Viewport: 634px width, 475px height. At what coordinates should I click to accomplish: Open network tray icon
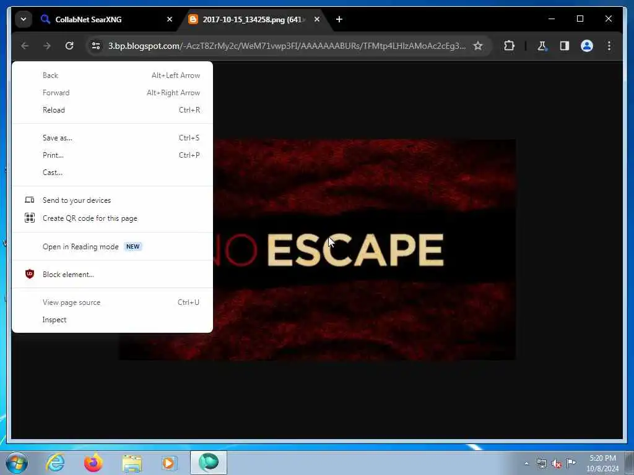[541, 464]
